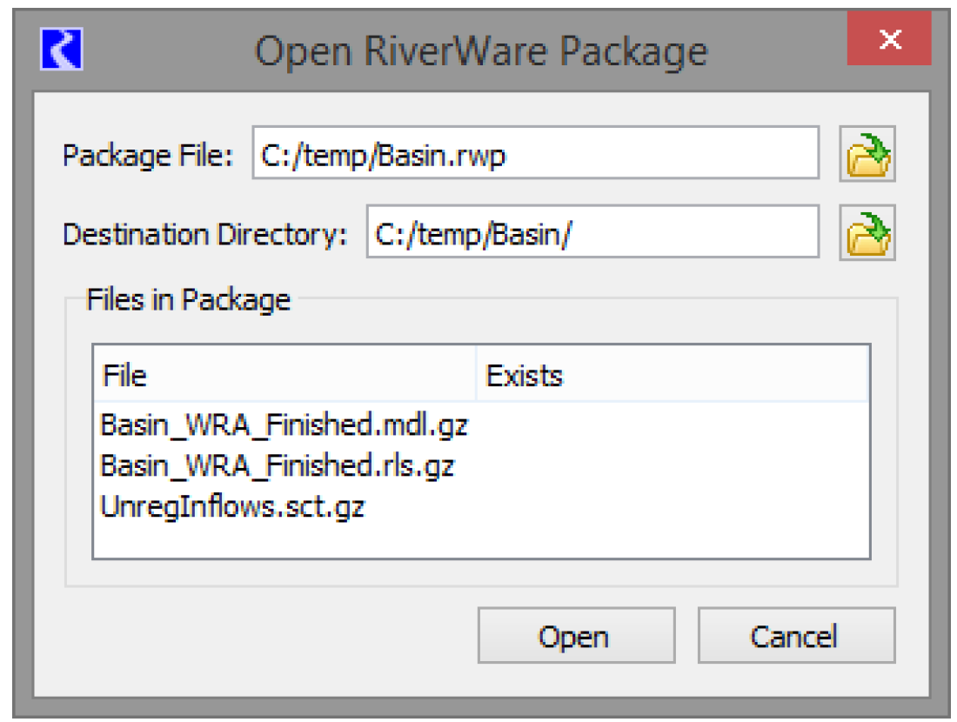
Task: Select Basin_WRA_Finished.mdl.gz in the file list
Action: tap(284, 425)
